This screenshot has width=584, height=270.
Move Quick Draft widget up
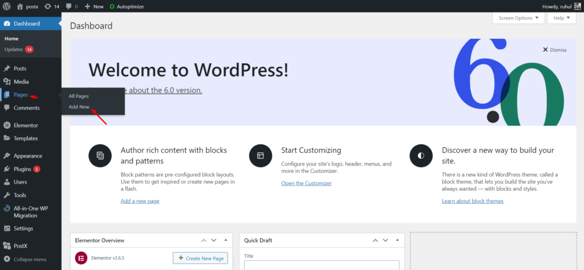[375, 240]
